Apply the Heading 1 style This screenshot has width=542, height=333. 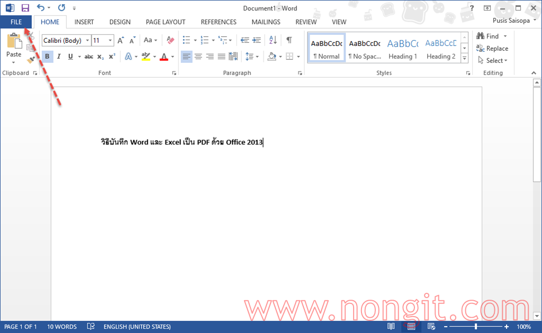[403, 48]
